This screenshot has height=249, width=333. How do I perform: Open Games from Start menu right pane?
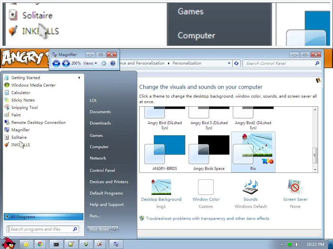pyautogui.click(x=96, y=136)
